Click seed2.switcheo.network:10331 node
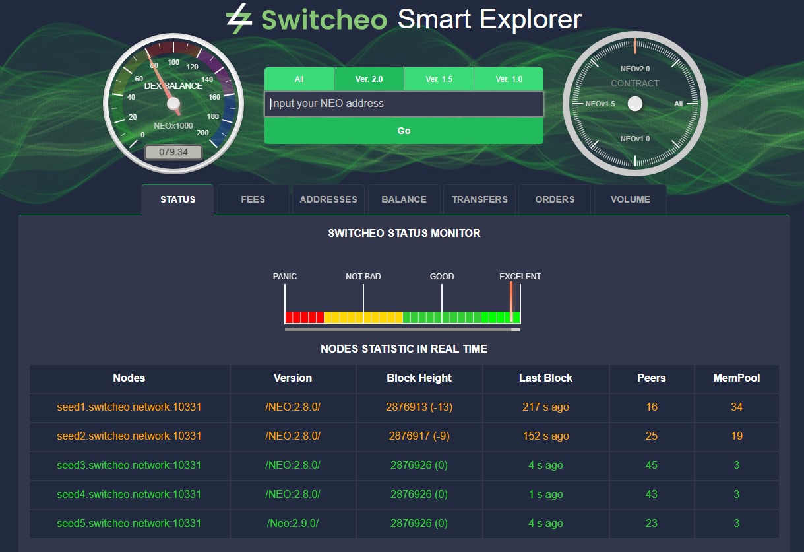 [129, 436]
